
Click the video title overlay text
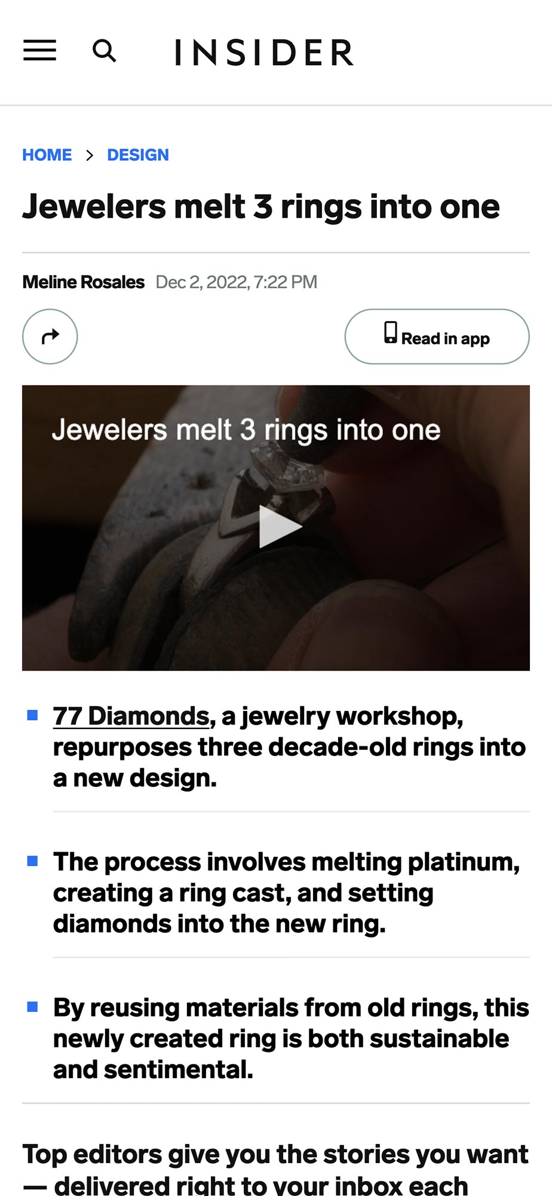point(246,430)
